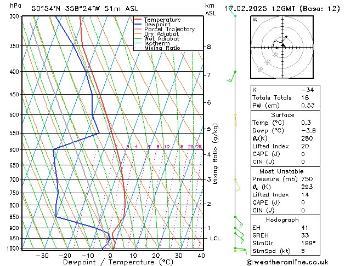Click the 'km ASL' altitude axis heading
This screenshot has width=345, height=266.
tap(211, 9)
